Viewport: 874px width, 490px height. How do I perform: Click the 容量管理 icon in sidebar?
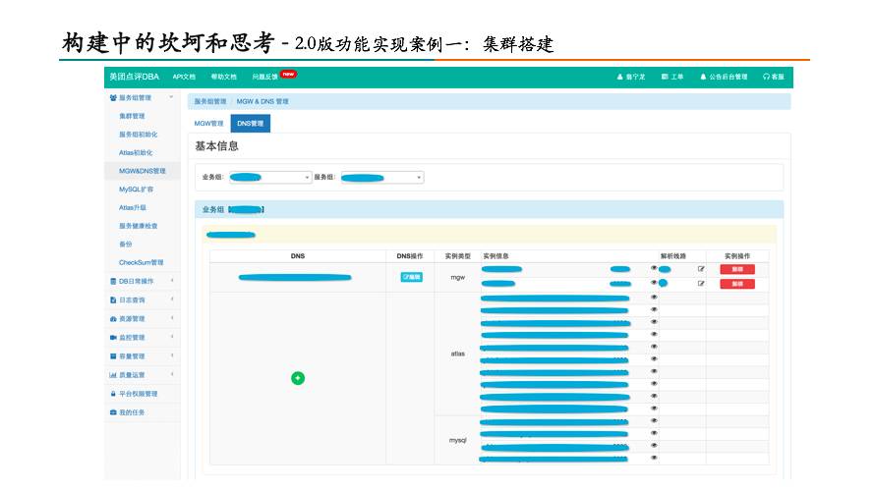click(113, 356)
